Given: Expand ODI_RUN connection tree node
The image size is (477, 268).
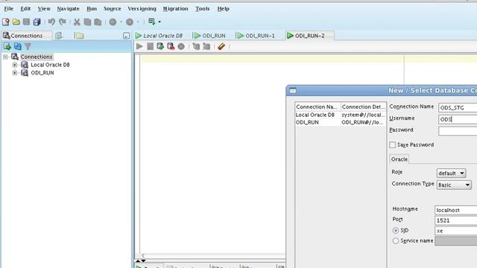Looking at the screenshot, I should click(15, 73).
